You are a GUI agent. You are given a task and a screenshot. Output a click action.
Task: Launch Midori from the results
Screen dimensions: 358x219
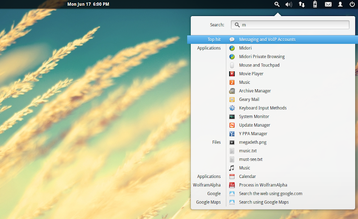[x=245, y=48]
